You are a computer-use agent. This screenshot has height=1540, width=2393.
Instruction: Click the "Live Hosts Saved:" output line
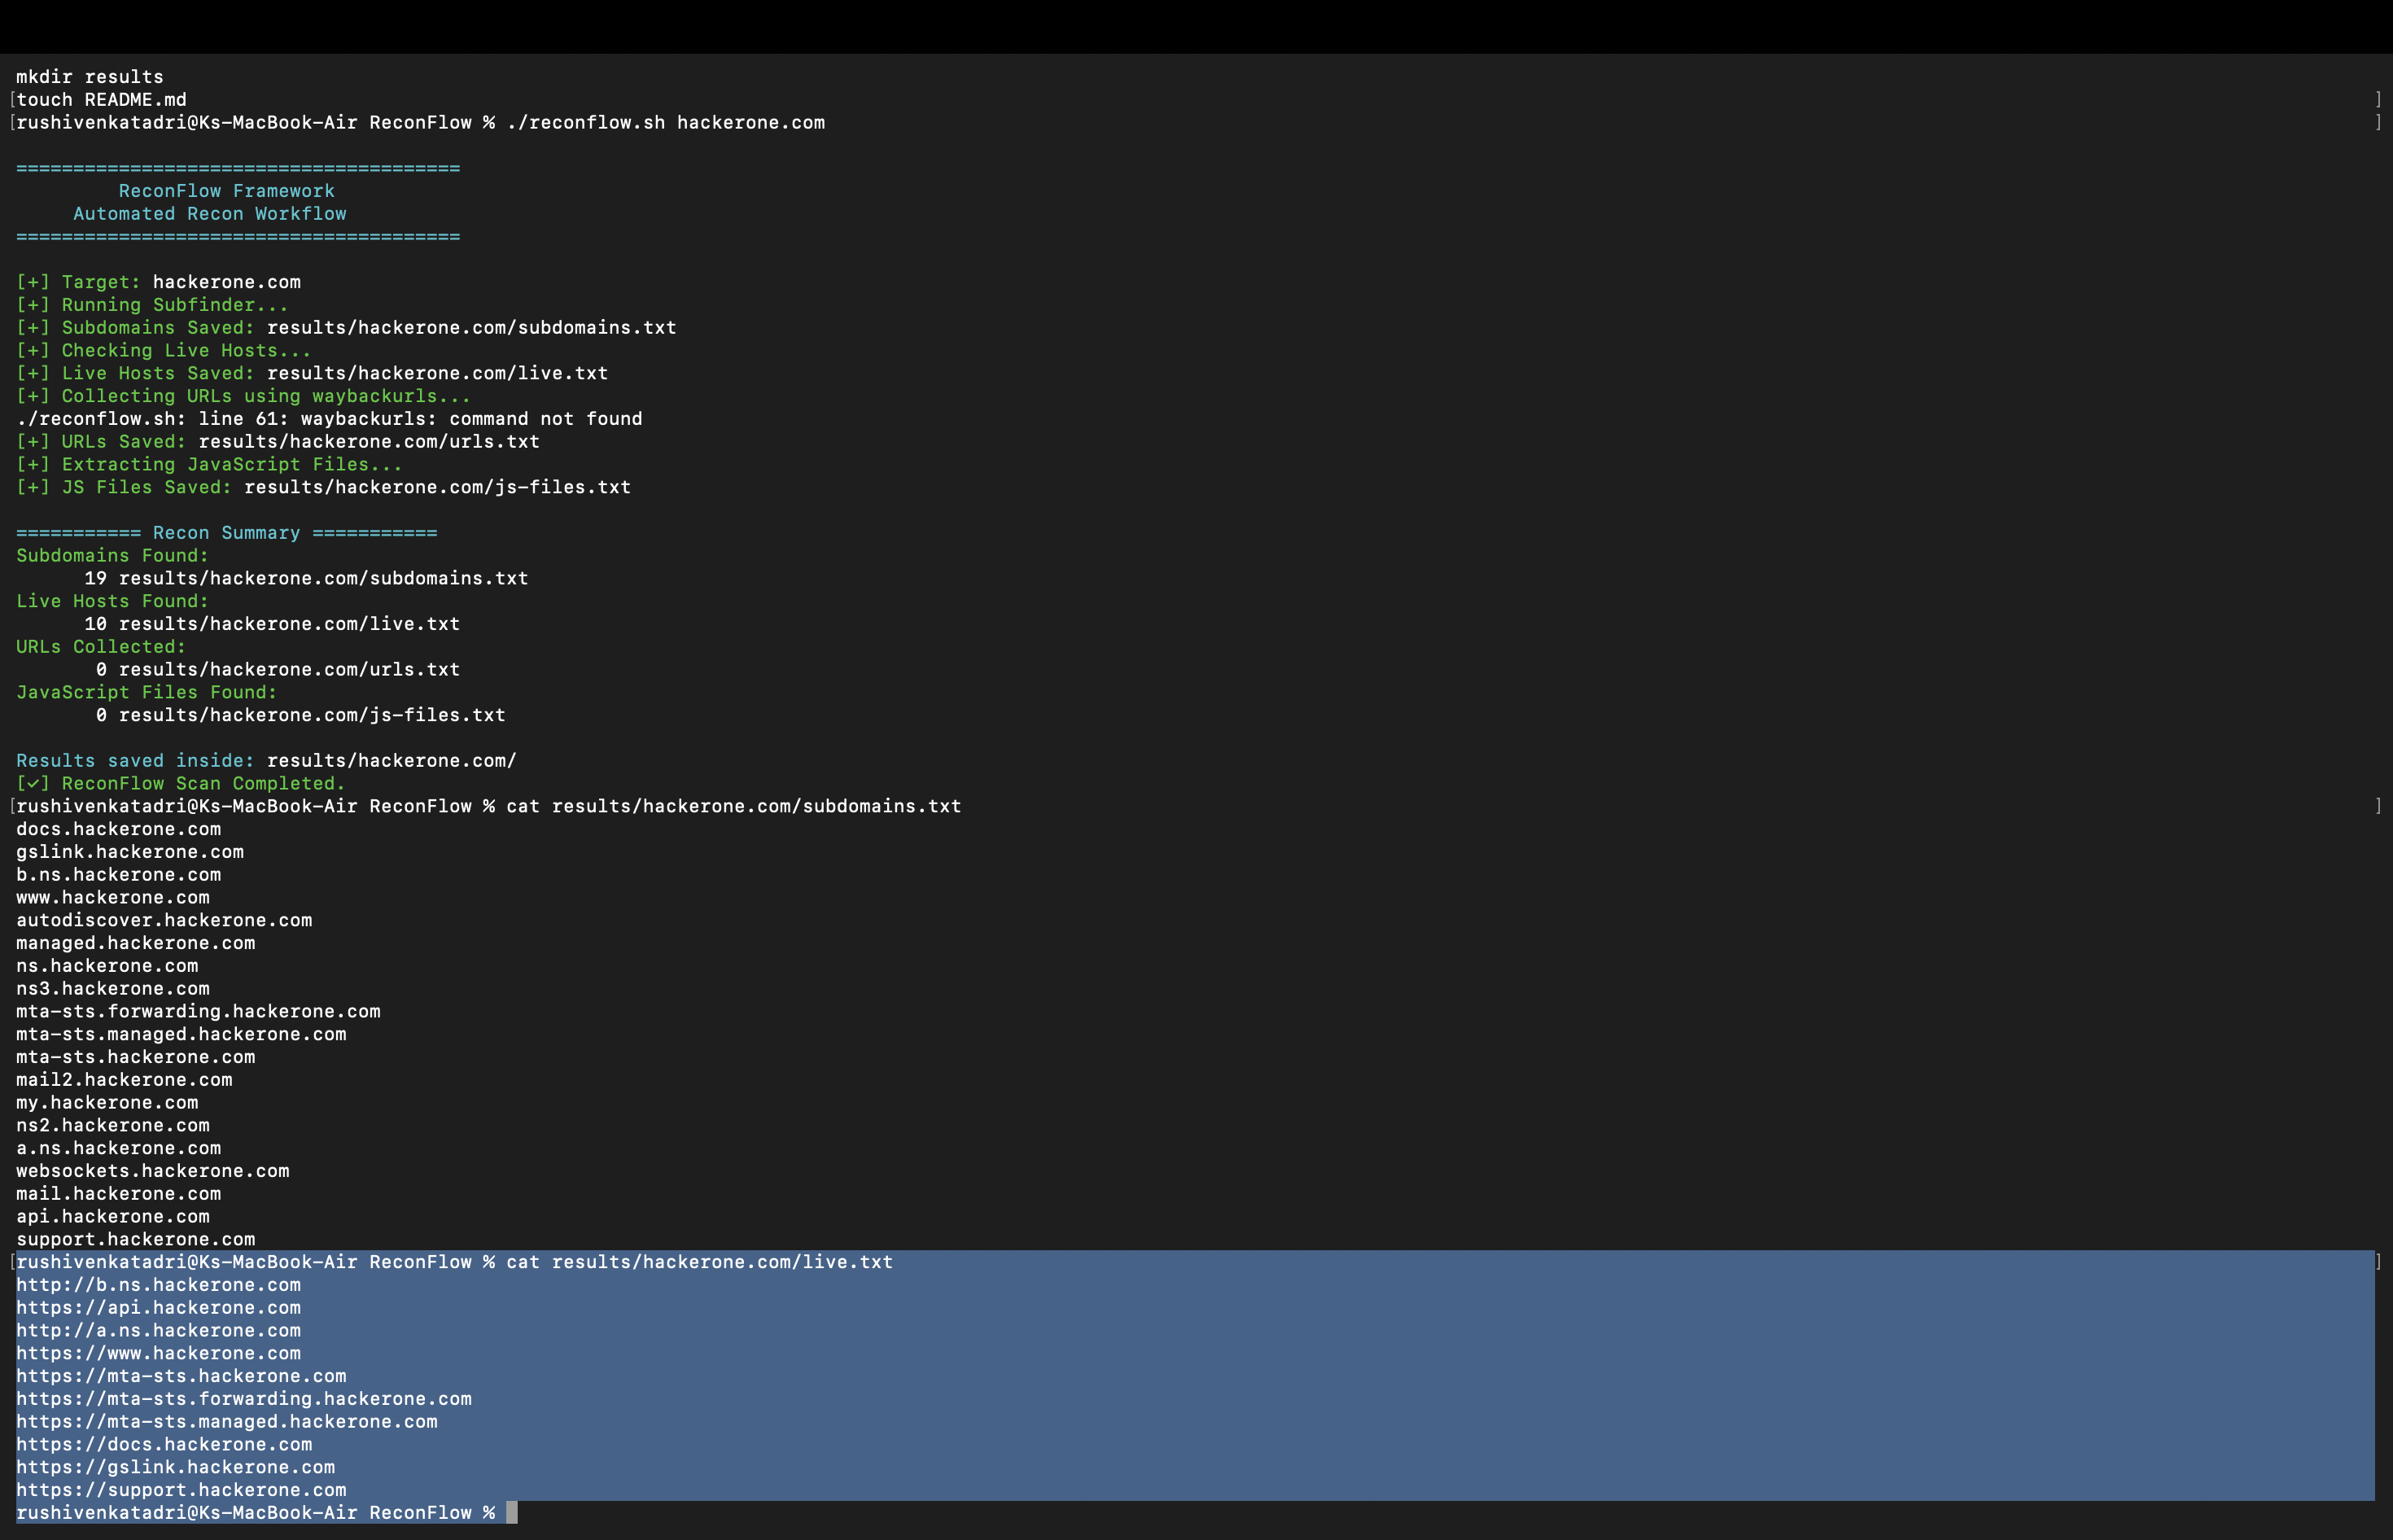click(x=312, y=373)
